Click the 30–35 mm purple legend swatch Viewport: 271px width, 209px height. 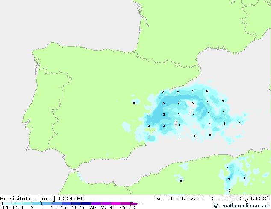[x=96, y=203]
